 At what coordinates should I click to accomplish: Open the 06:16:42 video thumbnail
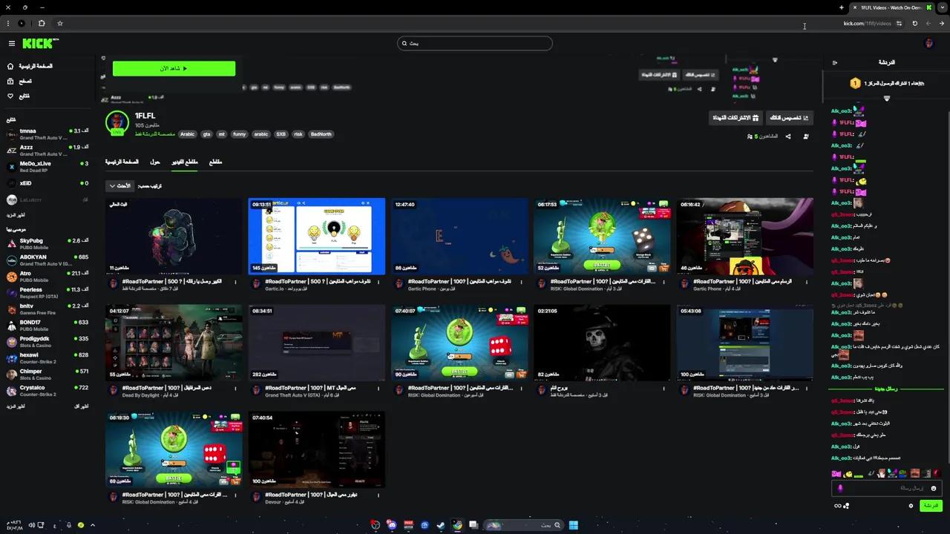(744, 236)
